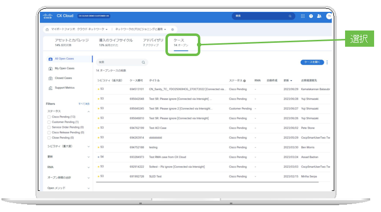The image size is (381, 212).
Task: Click the All Open Cases briefcase icon
Action: (50, 59)
